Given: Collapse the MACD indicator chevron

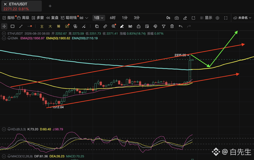Looking at the screenshot, I should (x=4, y=156).
